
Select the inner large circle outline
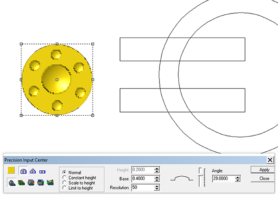(x=178, y=75)
